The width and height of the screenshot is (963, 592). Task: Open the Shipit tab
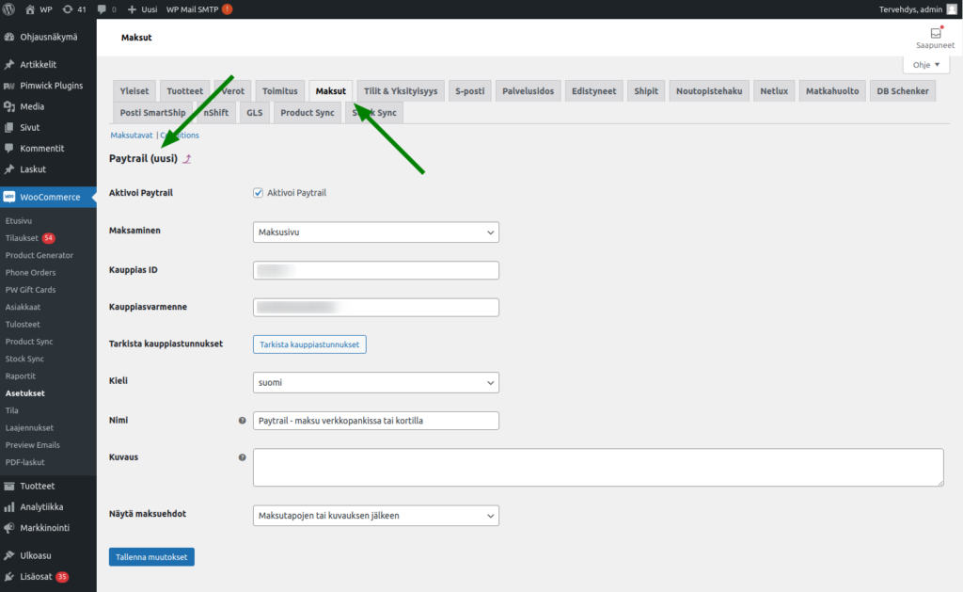tap(646, 91)
